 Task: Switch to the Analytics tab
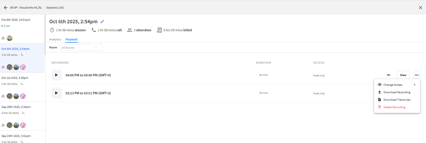55,40
